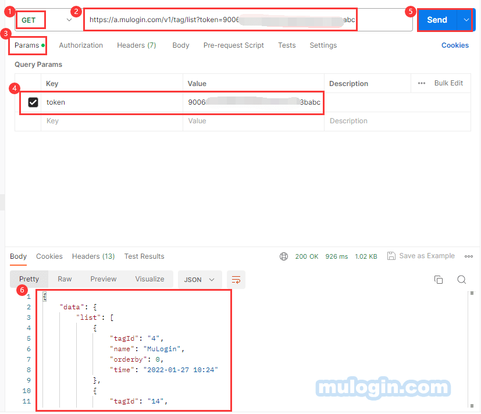This screenshot has width=481, height=414.
Task: Toggle the wrap lines icon
Action: point(236,280)
